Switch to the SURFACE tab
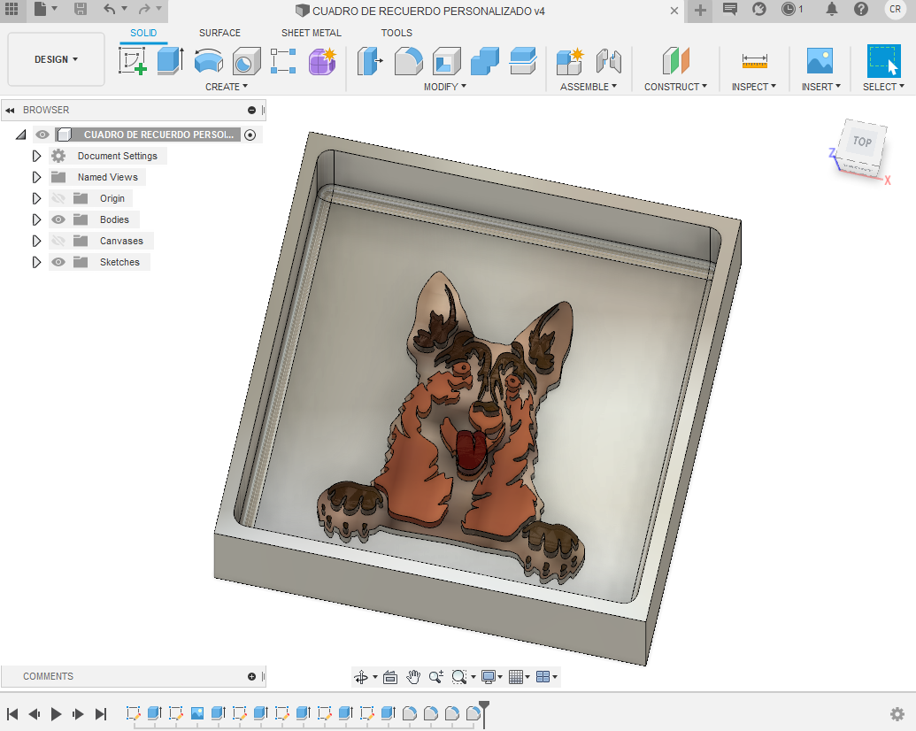Screen dimensions: 916x731 tap(219, 33)
